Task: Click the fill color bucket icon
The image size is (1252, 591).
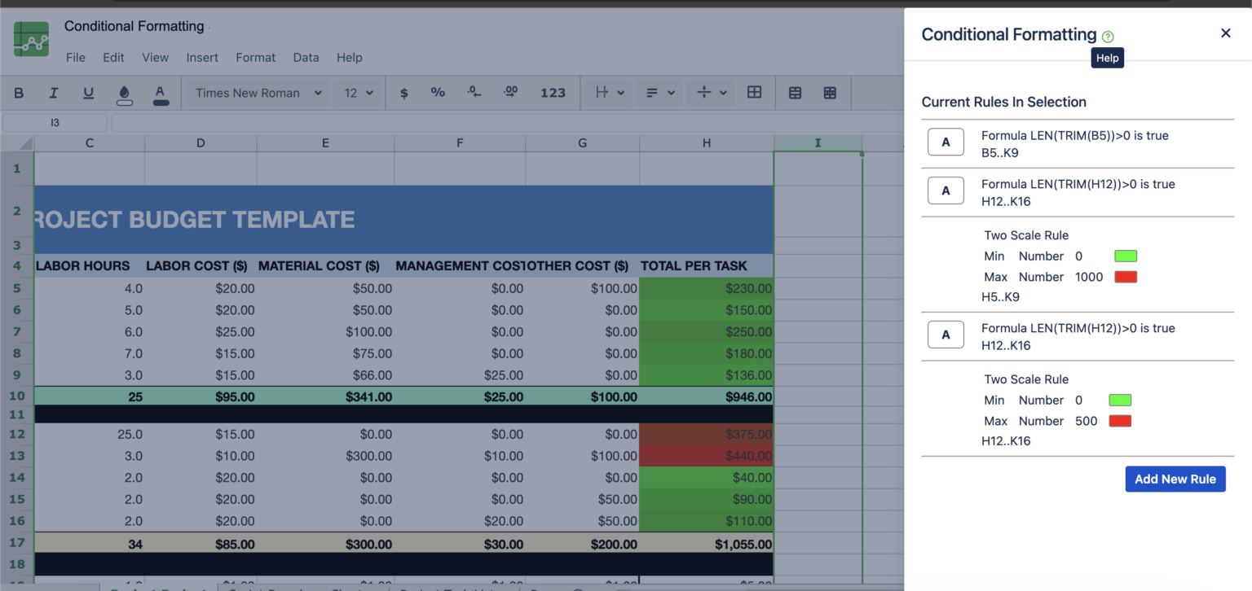Action: coord(124,92)
